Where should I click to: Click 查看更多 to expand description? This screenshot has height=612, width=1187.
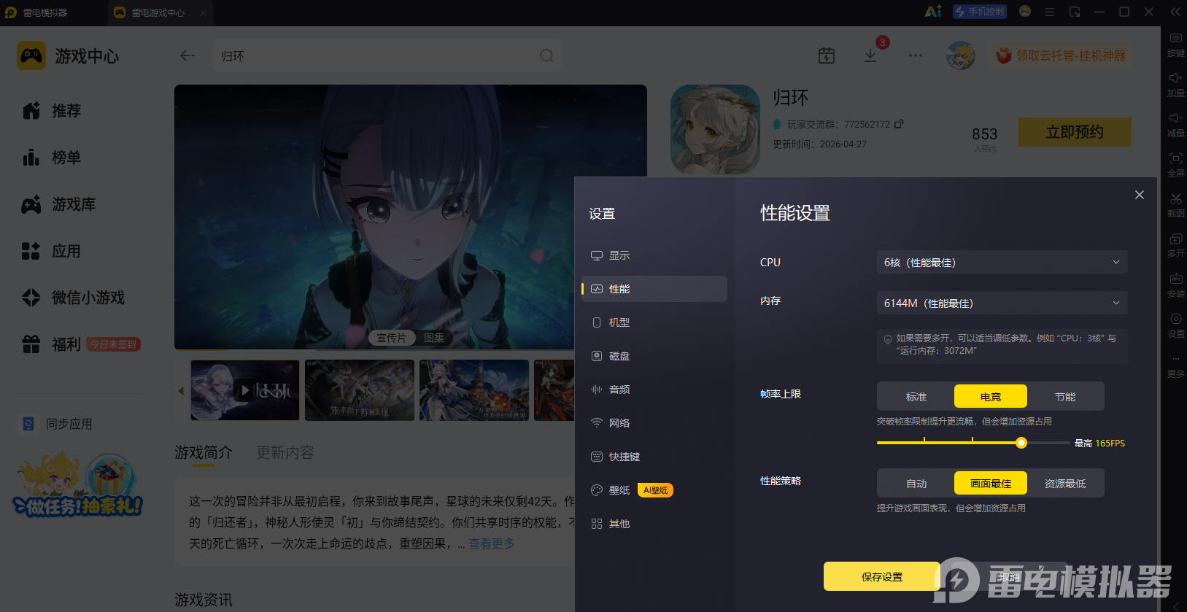(492, 543)
